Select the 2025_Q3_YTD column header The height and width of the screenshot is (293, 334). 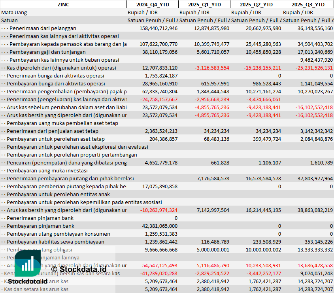[308, 4]
